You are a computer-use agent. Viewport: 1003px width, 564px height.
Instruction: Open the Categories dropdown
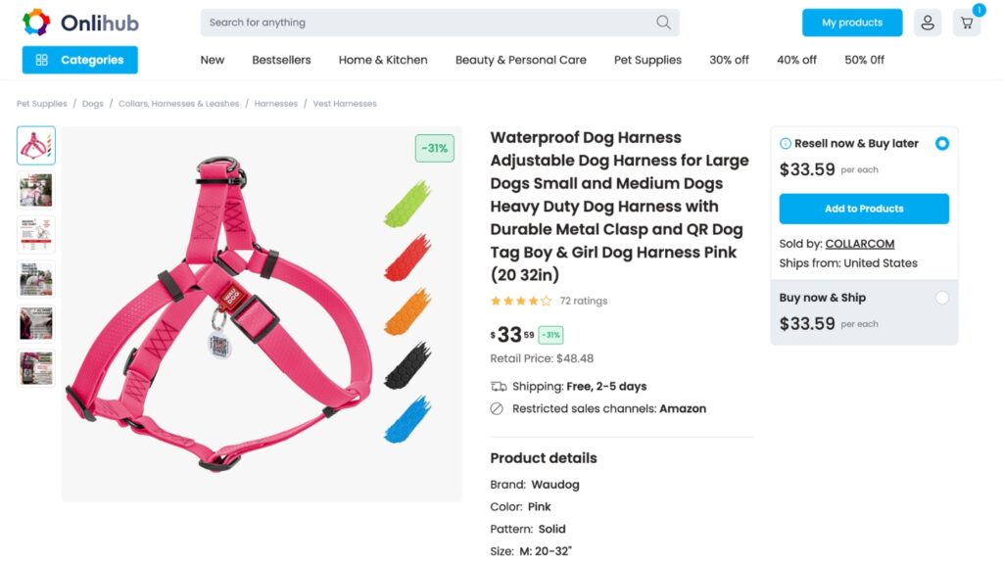80,60
